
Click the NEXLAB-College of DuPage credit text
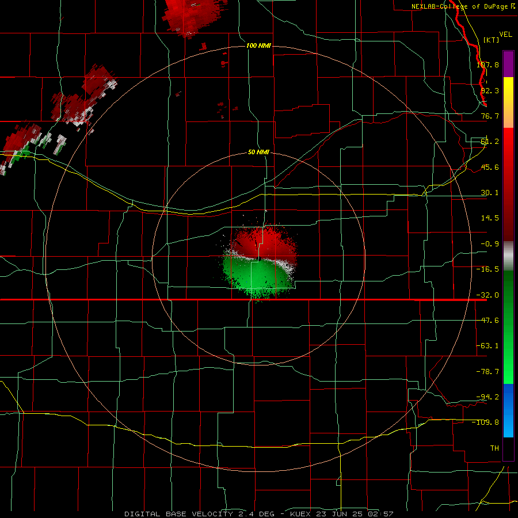[x=459, y=6]
